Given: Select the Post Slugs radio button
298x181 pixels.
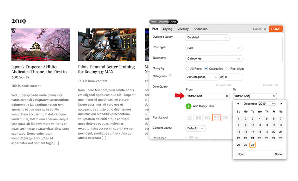Looking at the screenshot, I should tap(228, 68).
